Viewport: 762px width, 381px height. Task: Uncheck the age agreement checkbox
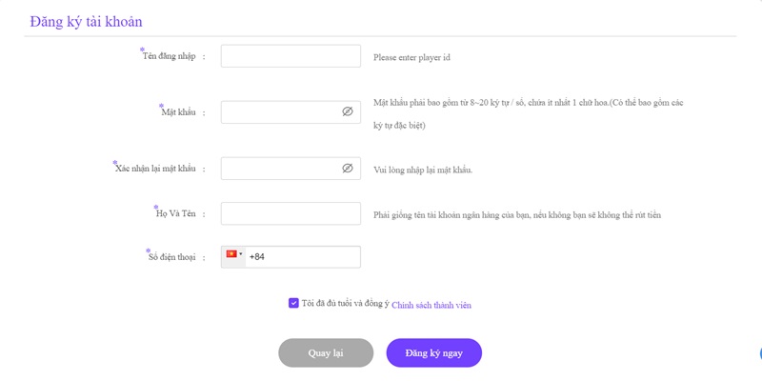click(x=293, y=303)
